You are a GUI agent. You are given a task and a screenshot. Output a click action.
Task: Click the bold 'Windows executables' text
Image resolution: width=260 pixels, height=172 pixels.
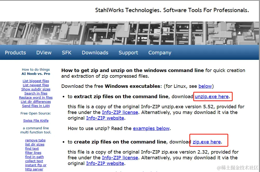pos(132,86)
